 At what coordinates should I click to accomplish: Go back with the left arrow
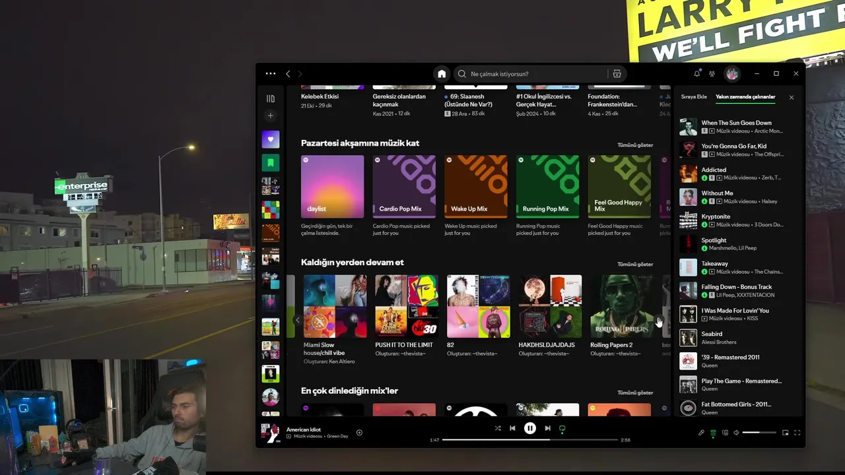288,74
